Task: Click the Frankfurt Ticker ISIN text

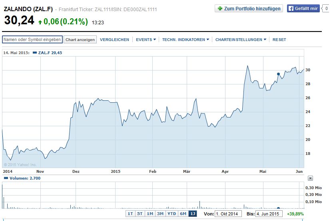Action: [108, 10]
